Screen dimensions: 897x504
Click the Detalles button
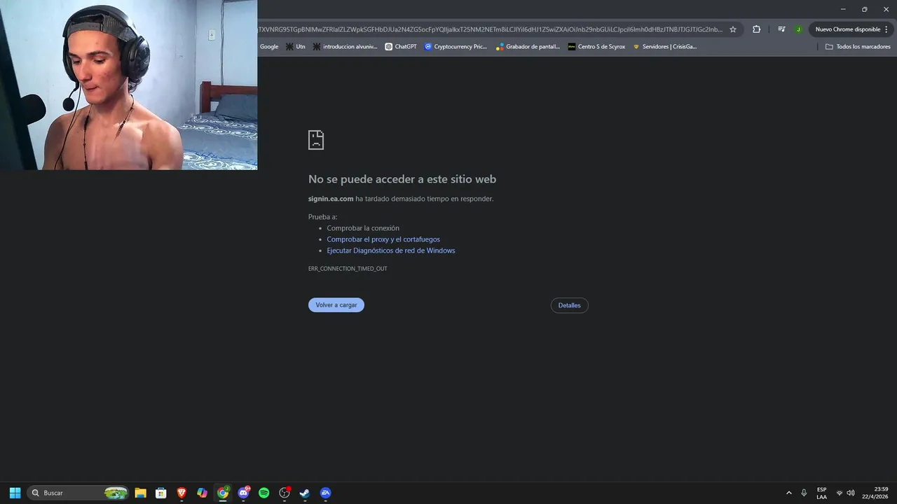pos(569,305)
